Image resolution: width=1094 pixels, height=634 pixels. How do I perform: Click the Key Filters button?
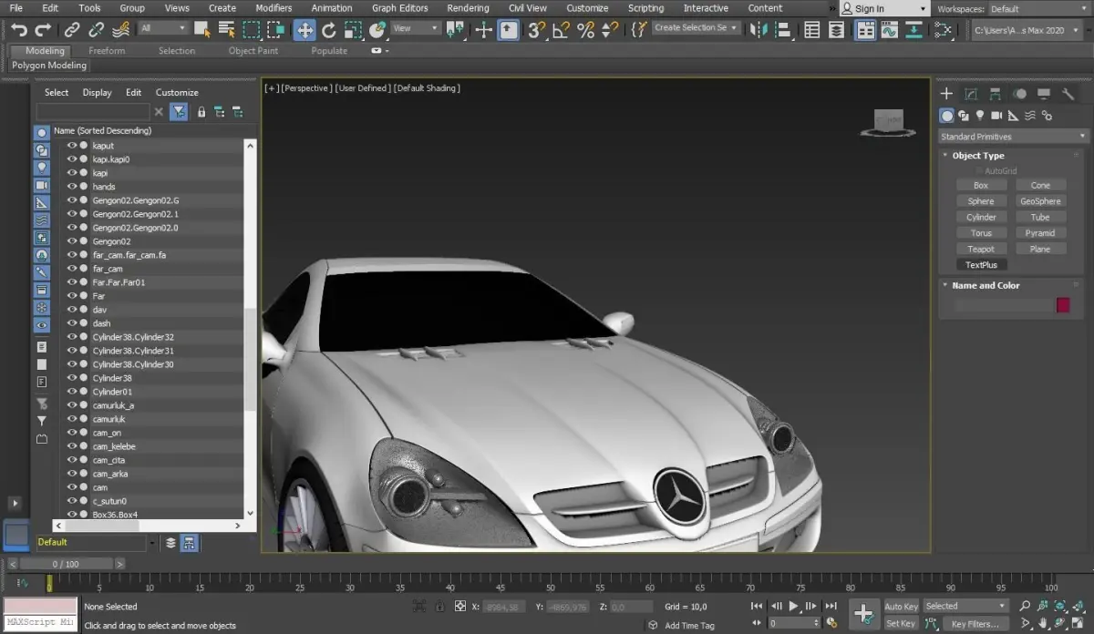[x=975, y=624]
